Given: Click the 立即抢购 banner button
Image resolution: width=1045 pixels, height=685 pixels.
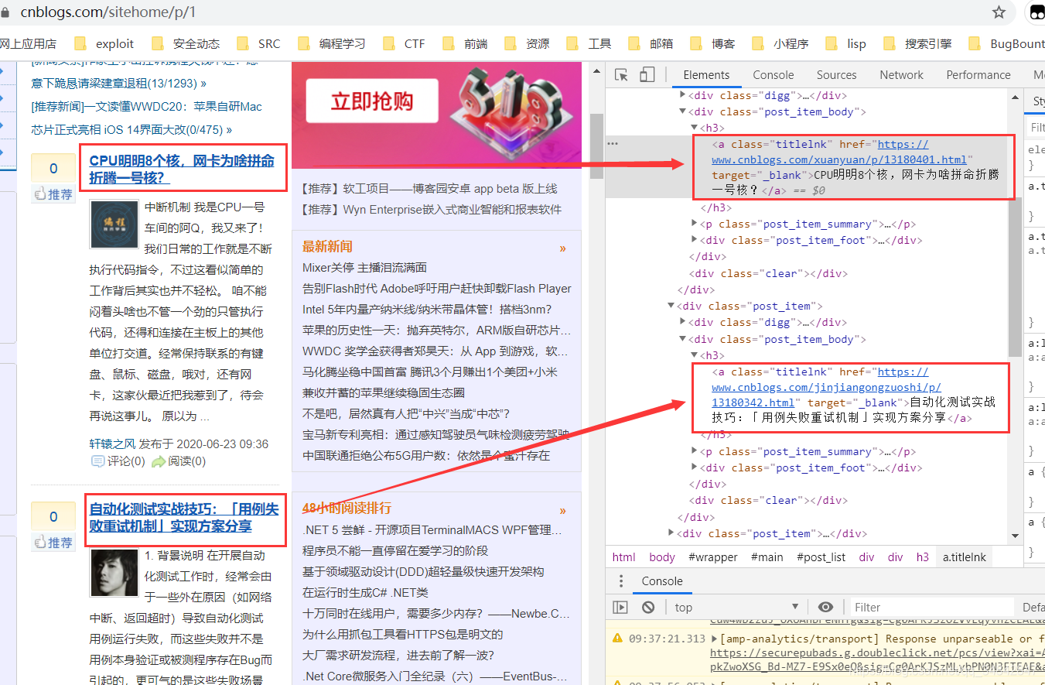Looking at the screenshot, I should pos(372,101).
